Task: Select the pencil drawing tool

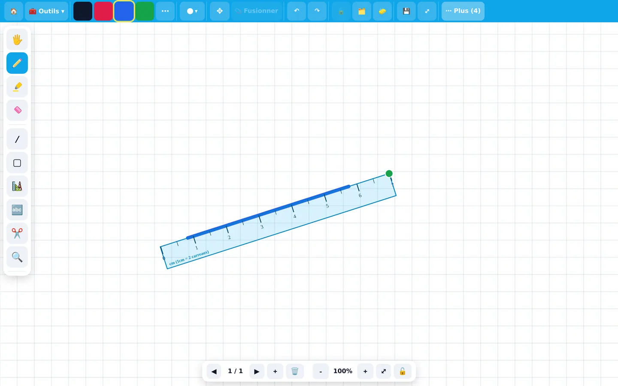Action: click(17, 63)
